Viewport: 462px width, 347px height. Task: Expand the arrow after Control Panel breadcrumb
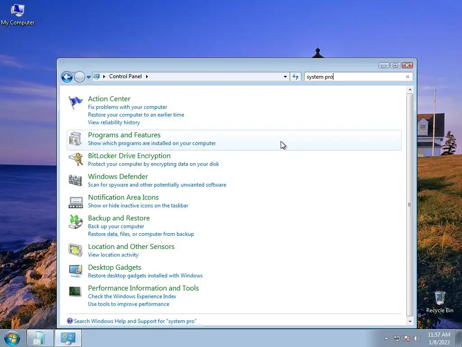pos(147,76)
